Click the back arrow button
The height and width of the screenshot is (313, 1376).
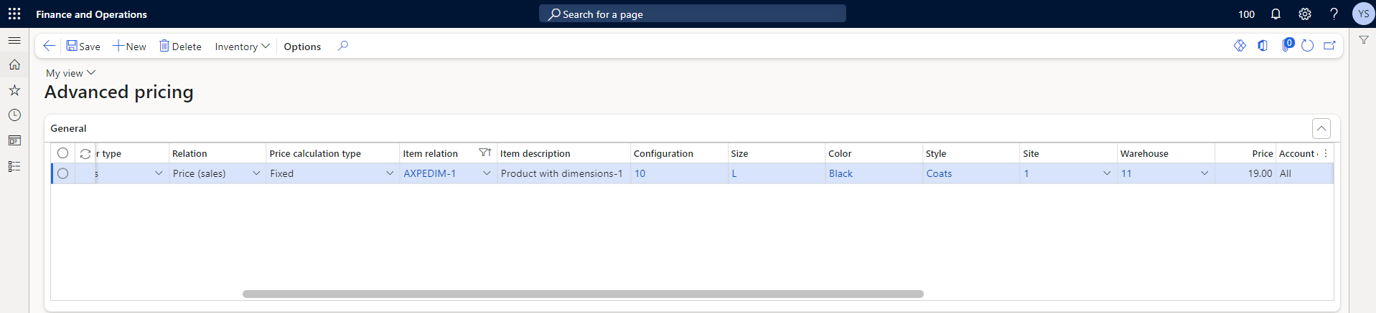point(49,46)
